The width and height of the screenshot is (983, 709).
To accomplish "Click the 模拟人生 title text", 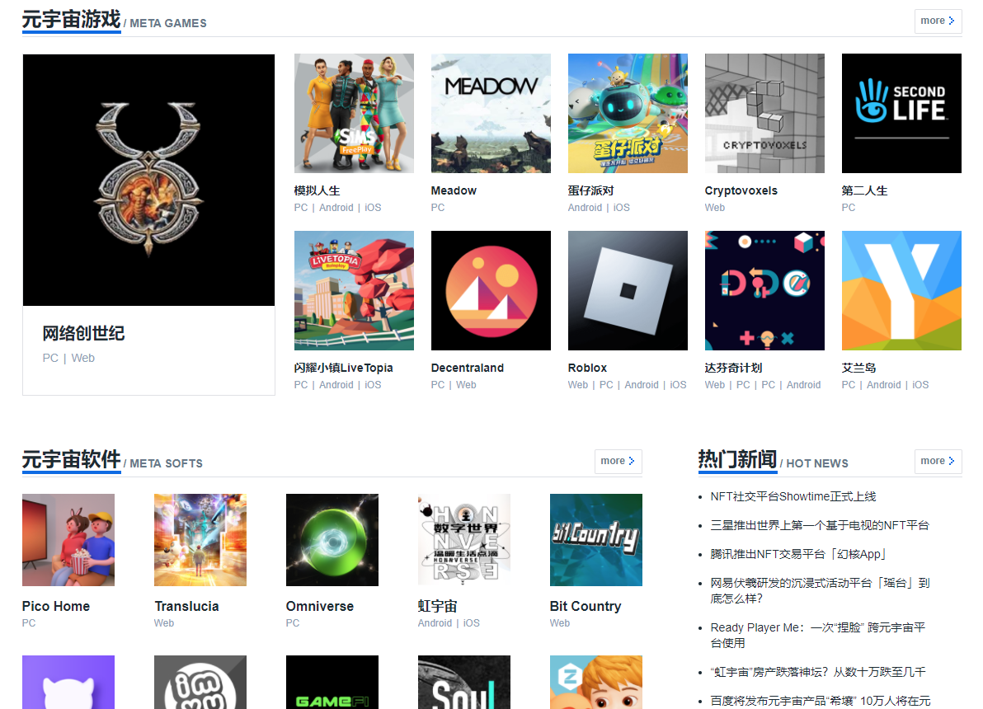I will click(x=317, y=190).
